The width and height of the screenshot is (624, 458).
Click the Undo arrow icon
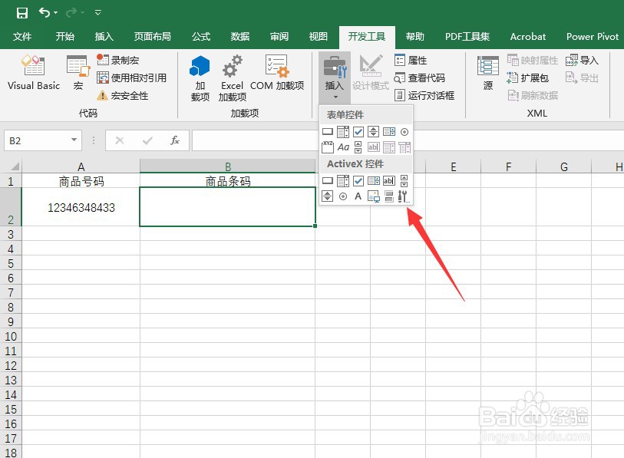[x=44, y=13]
